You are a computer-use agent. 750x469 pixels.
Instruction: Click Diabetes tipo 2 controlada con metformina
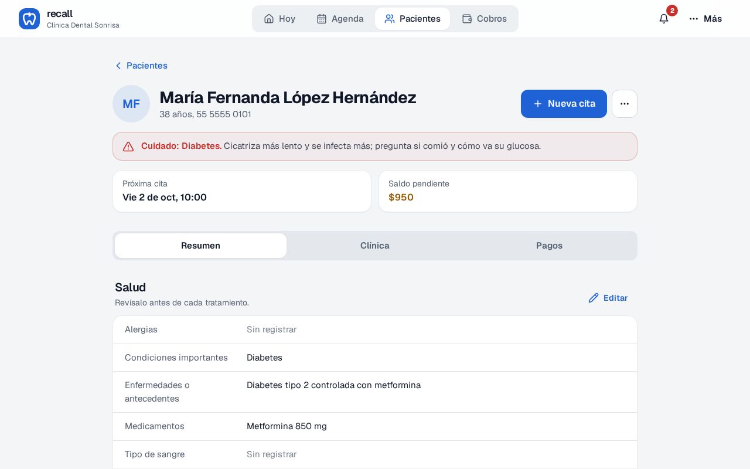pos(333,385)
